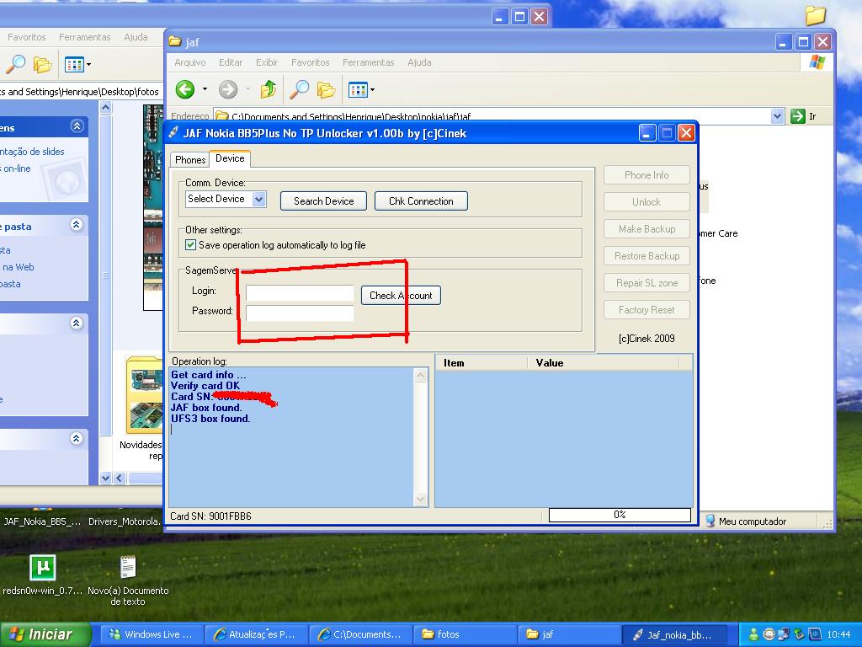Click the Restore Backup button
Image resolution: width=862 pixels, height=647 pixels.
click(x=646, y=256)
